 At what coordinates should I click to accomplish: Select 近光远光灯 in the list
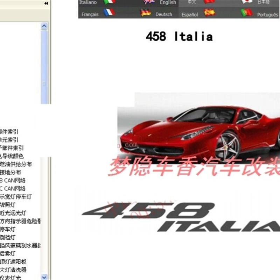tap(13, 213)
